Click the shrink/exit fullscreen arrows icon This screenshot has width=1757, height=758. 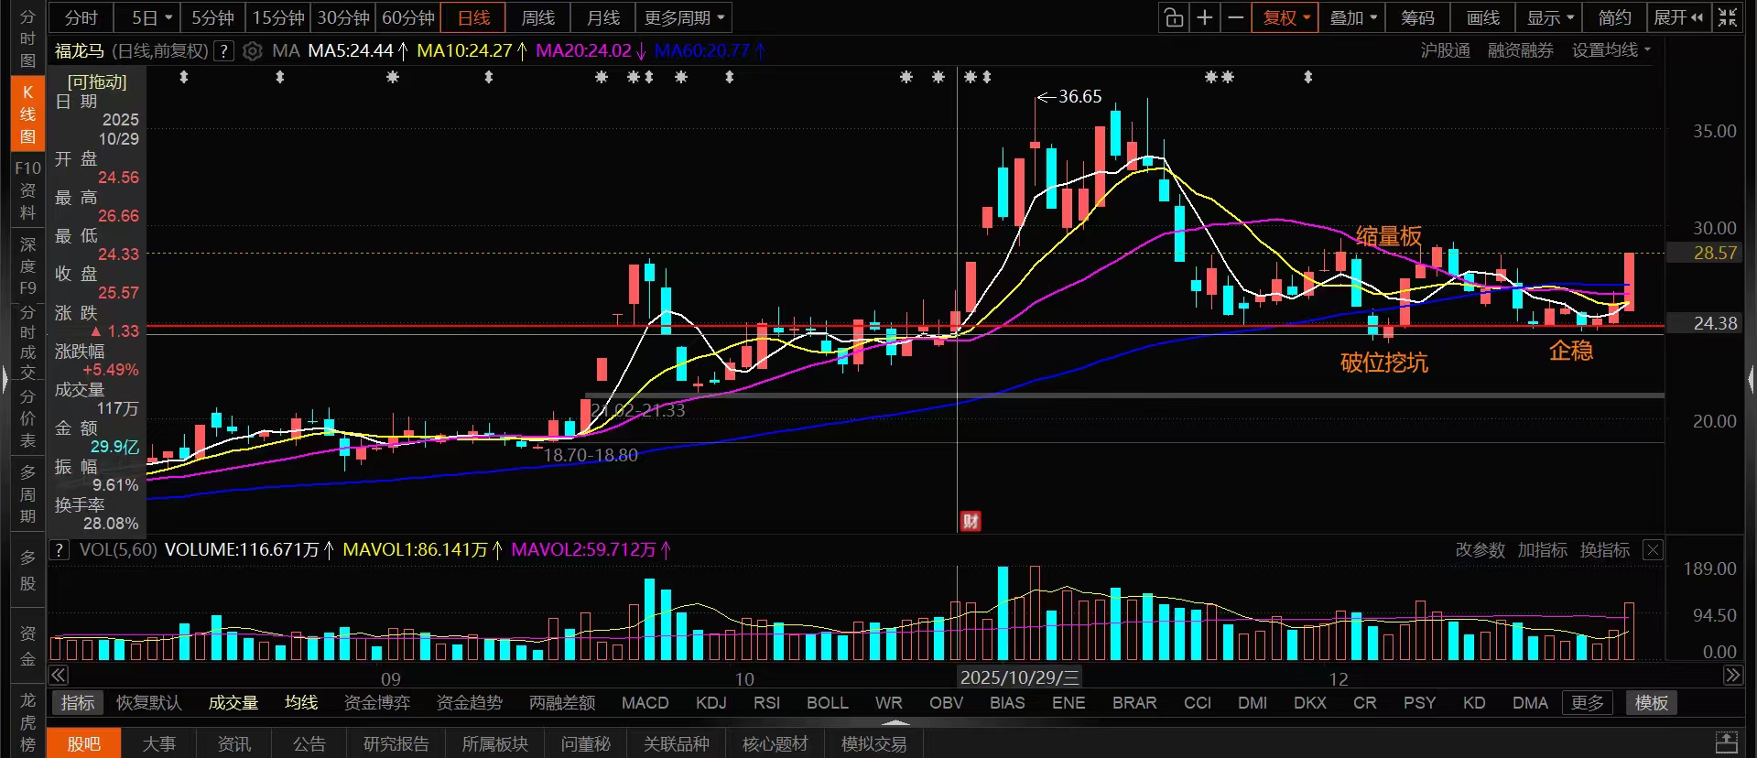[1727, 17]
